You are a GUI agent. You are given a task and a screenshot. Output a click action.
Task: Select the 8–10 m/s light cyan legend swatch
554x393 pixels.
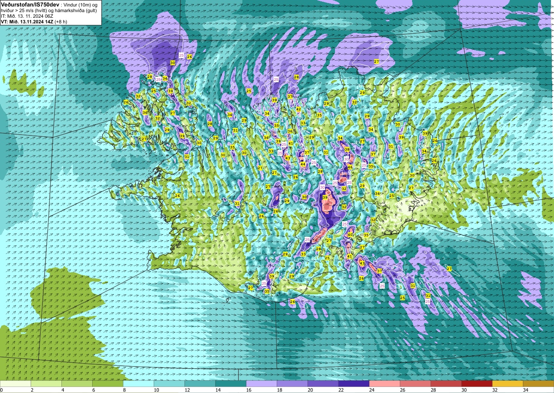(138, 383)
